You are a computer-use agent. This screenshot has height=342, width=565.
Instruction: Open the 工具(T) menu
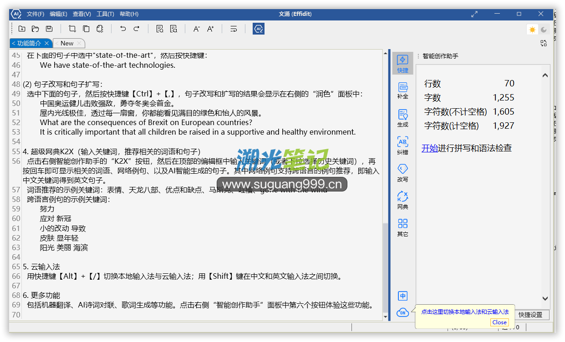click(x=105, y=14)
